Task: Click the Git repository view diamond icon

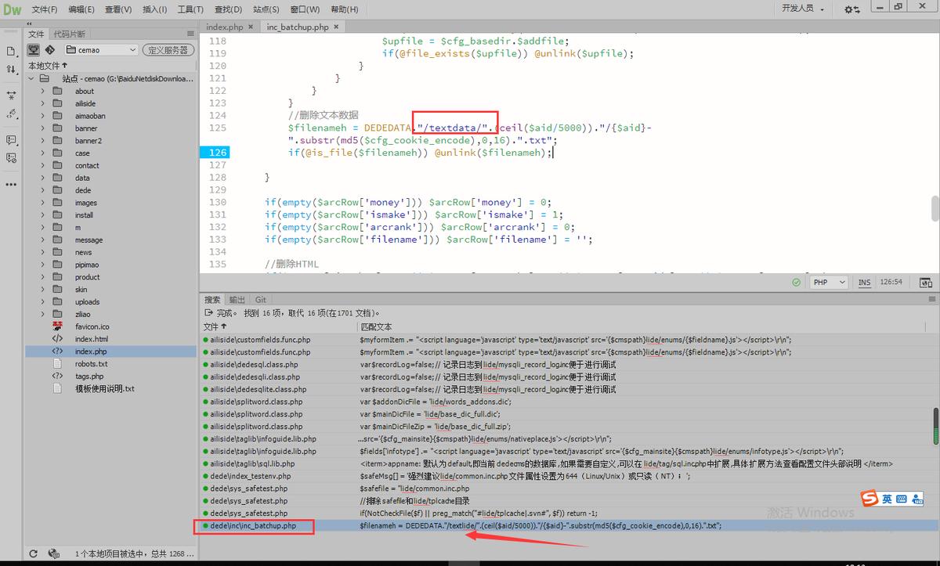Action: pyautogui.click(x=51, y=49)
